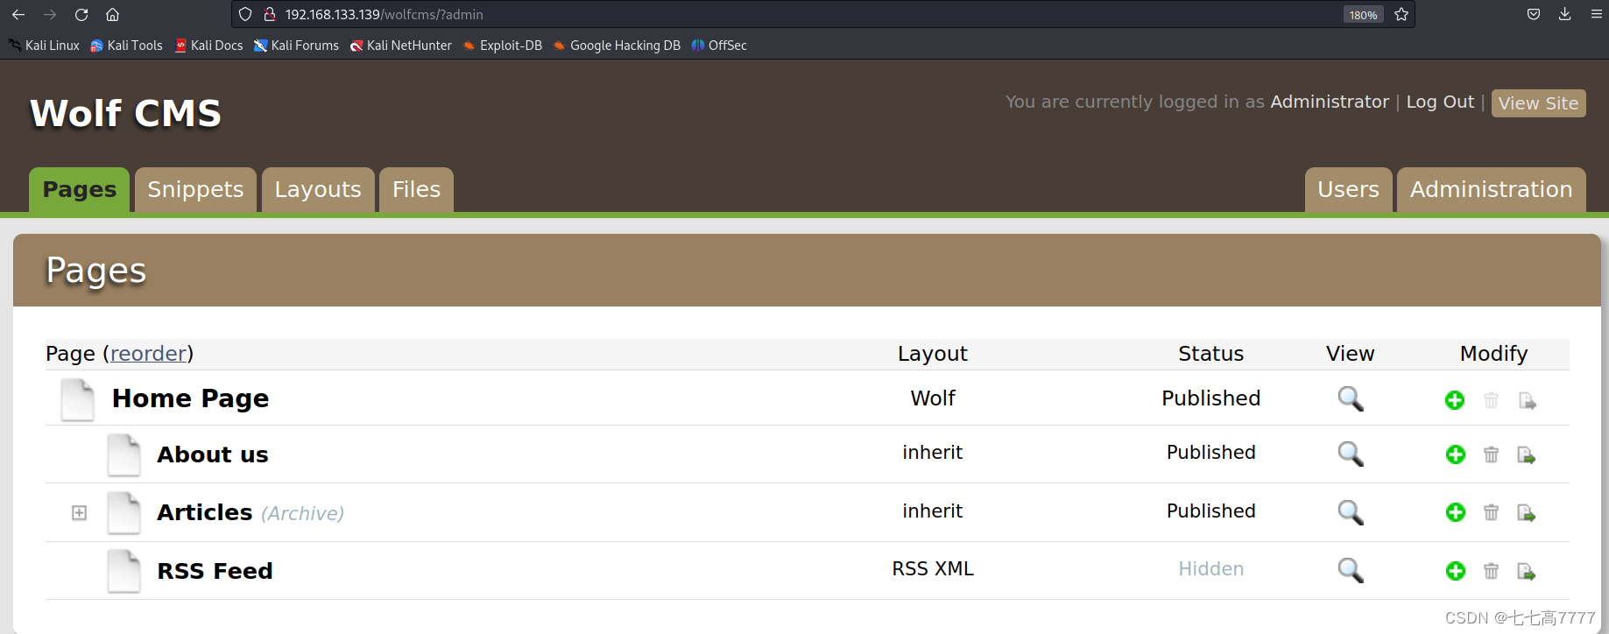Go to browser home page
Viewport: 1609px width, 634px height.
pos(113,15)
